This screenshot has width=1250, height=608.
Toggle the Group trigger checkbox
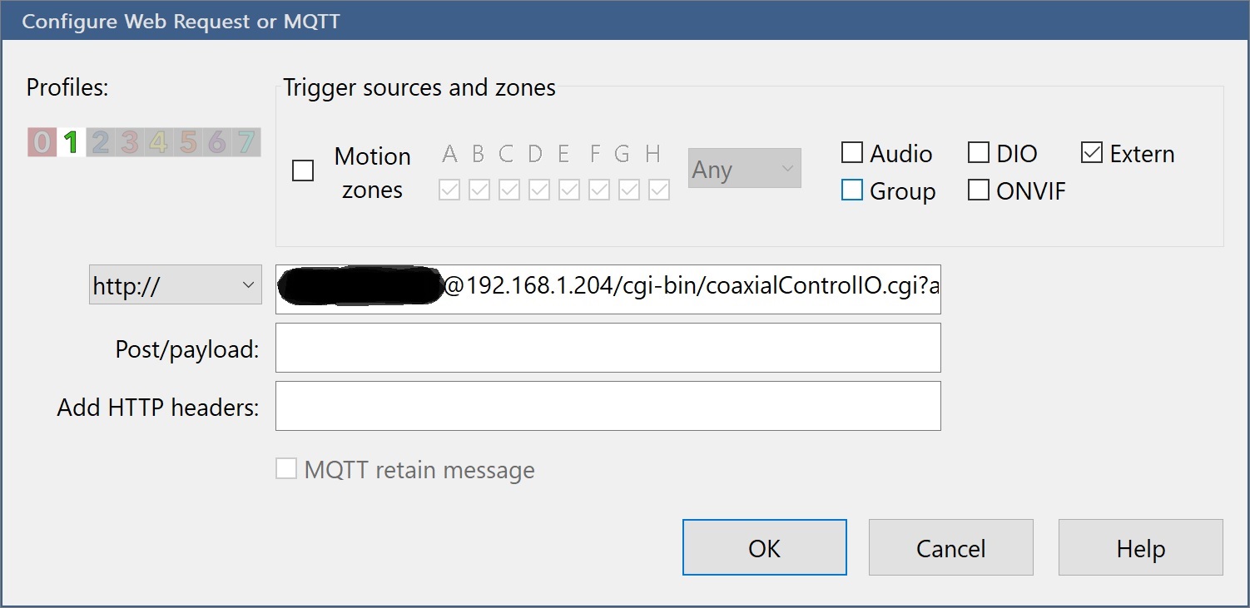point(852,191)
